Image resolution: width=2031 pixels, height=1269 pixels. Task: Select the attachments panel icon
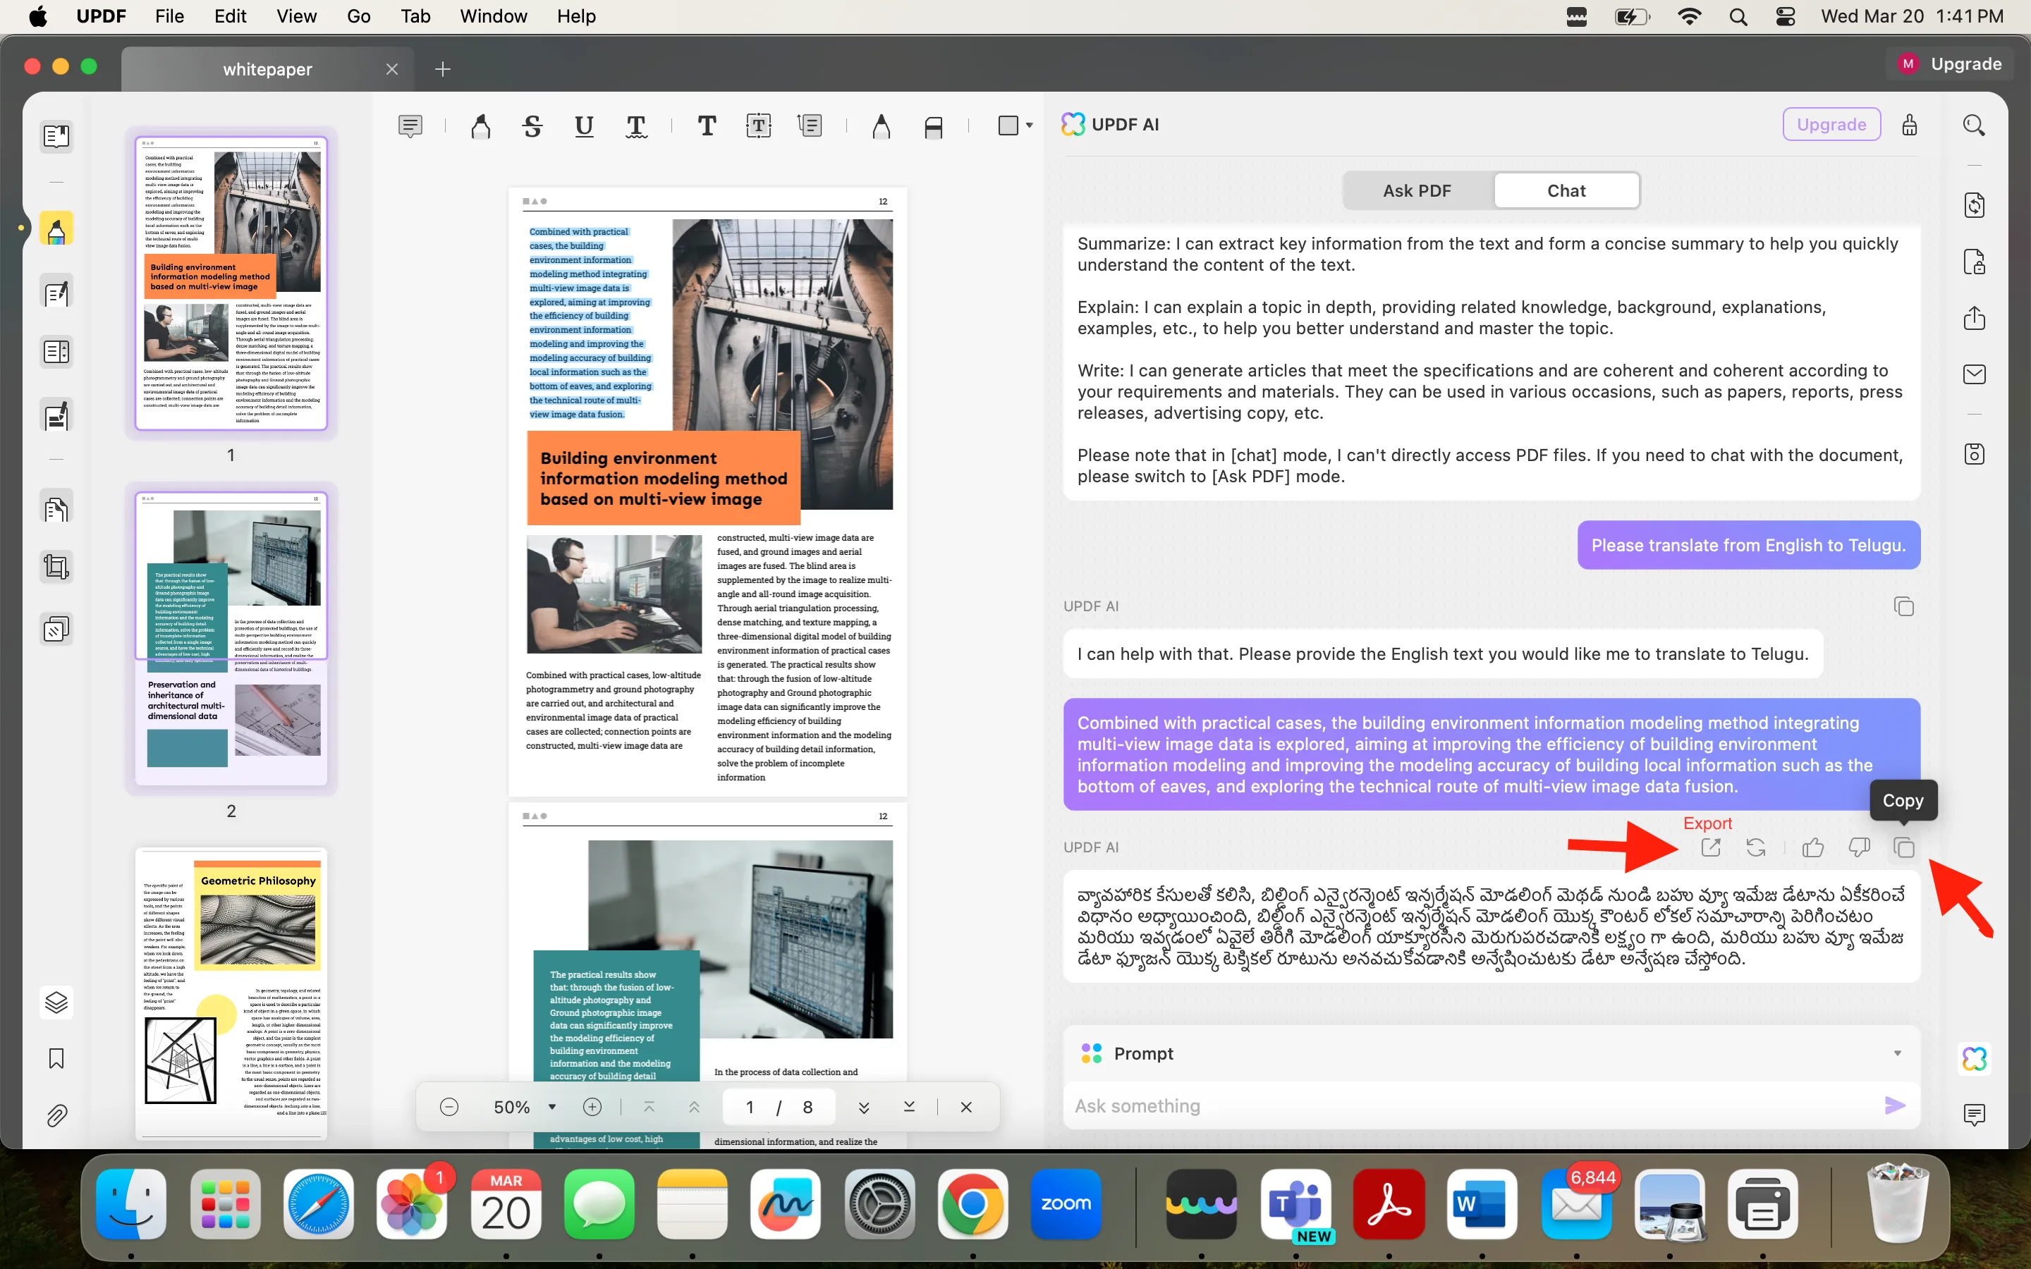pyautogui.click(x=56, y=1114)
